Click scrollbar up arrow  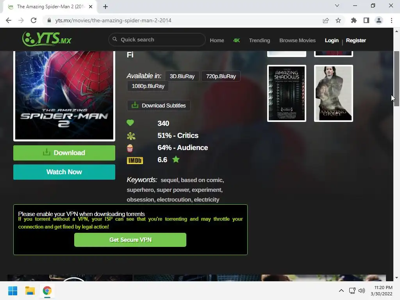pyautogui.click(x=396, y=31)
